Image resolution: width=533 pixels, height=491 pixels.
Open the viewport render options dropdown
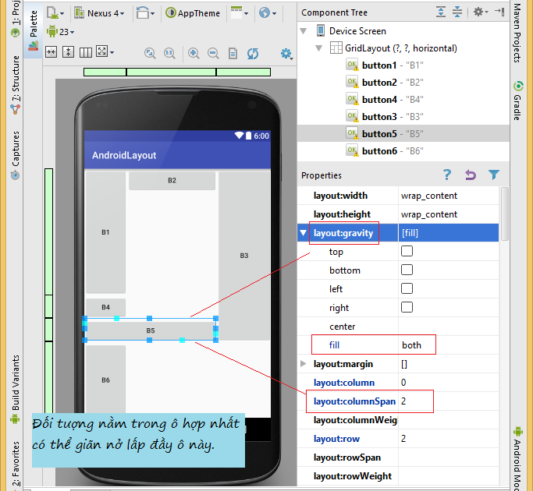click(x=105, y=51)
